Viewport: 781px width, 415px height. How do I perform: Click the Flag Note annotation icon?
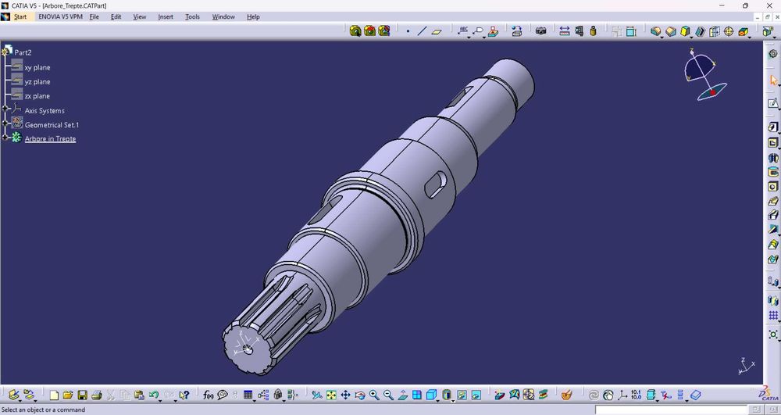coord(478,31)
